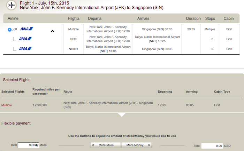Viewport: 244px width, 151px height.
Task: Click the Departs column header
Action: pos(94,18)
